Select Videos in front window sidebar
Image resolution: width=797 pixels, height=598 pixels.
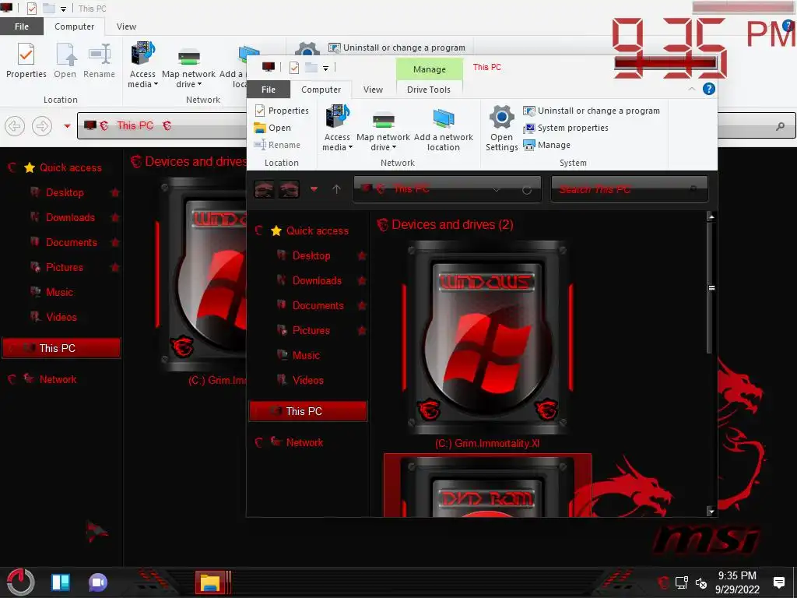(307, 380)
